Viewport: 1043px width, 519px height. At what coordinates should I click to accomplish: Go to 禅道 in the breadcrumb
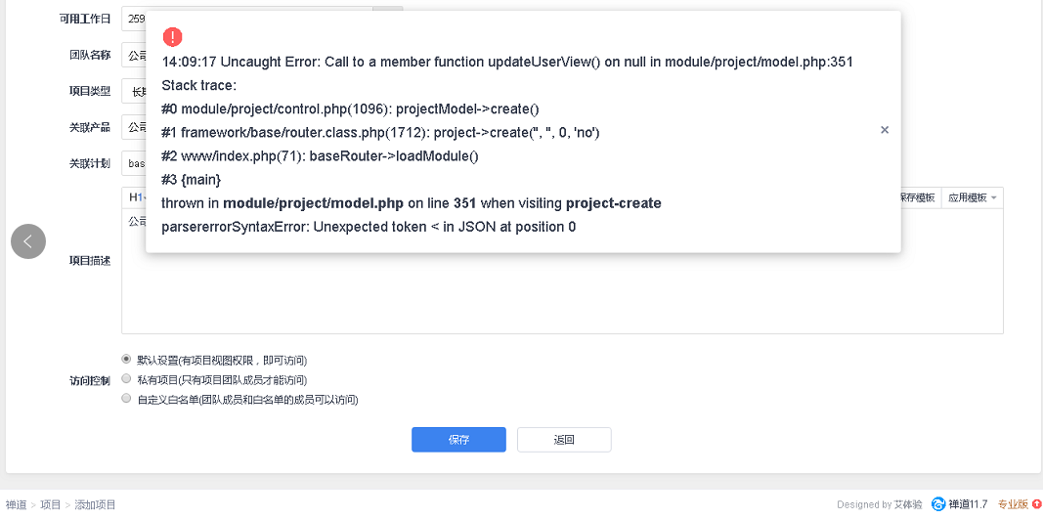[x=16, y=505]
